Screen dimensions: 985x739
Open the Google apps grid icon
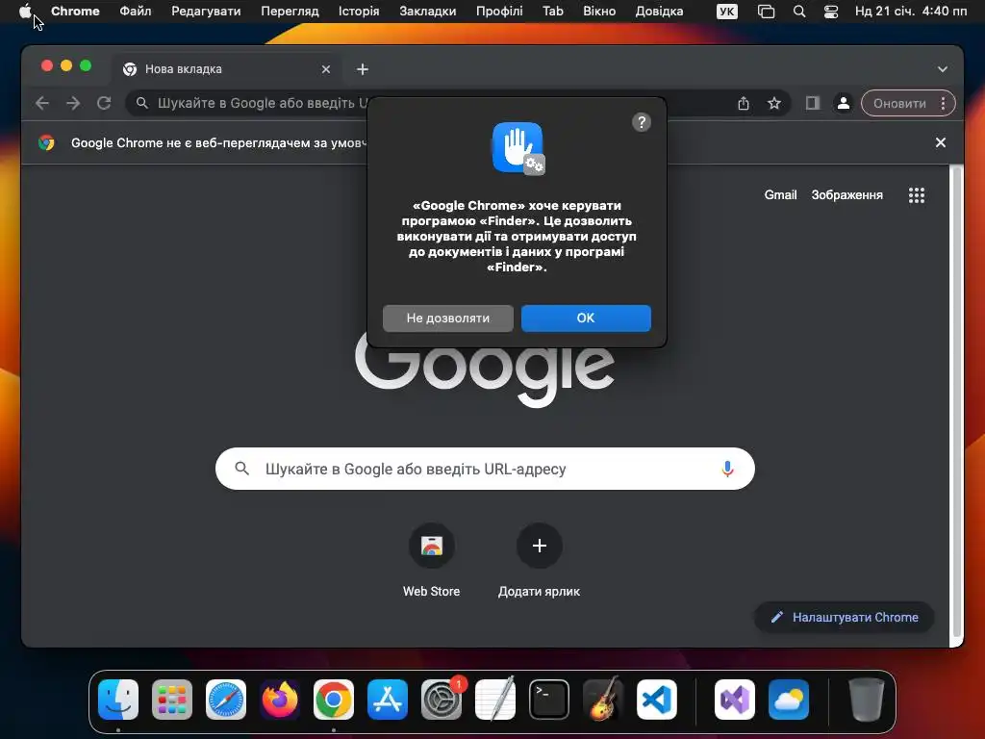point(917,195)
